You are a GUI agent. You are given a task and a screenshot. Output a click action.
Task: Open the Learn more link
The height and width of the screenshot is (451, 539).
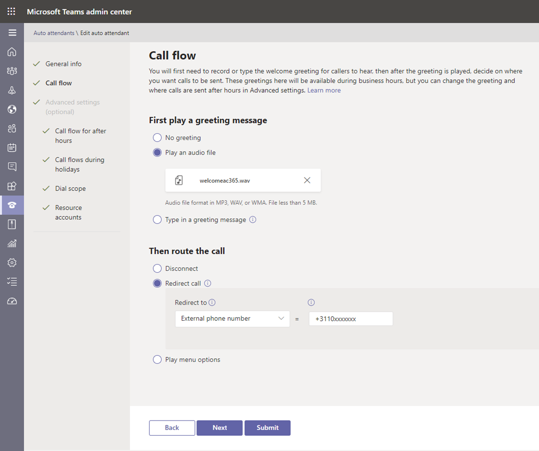tap(324, 90)
